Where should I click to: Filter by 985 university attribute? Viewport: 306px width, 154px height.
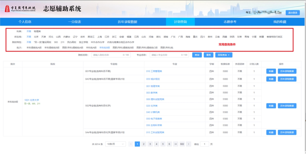point(56,42)
